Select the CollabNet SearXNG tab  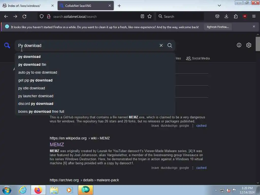[x=86, y=6]
